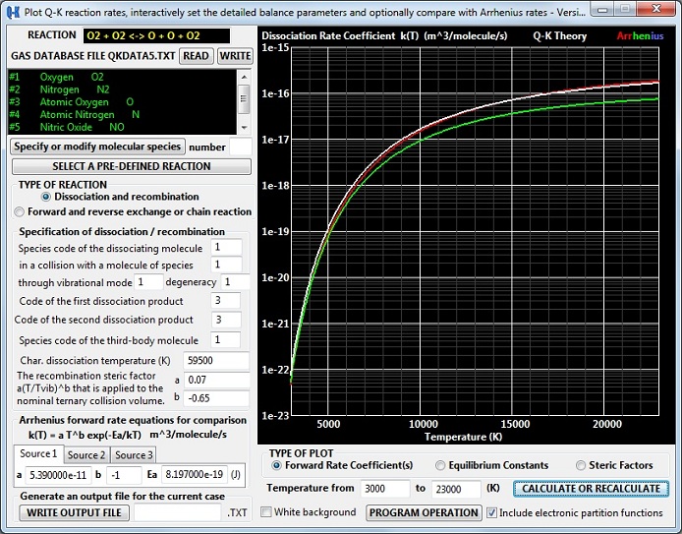Click CALCULATE OR RECALCULATE button
Viewport: 682px width, 534px height.
592,489
